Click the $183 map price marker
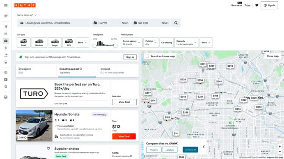This screenshot has width=284, height=159. 167,117
